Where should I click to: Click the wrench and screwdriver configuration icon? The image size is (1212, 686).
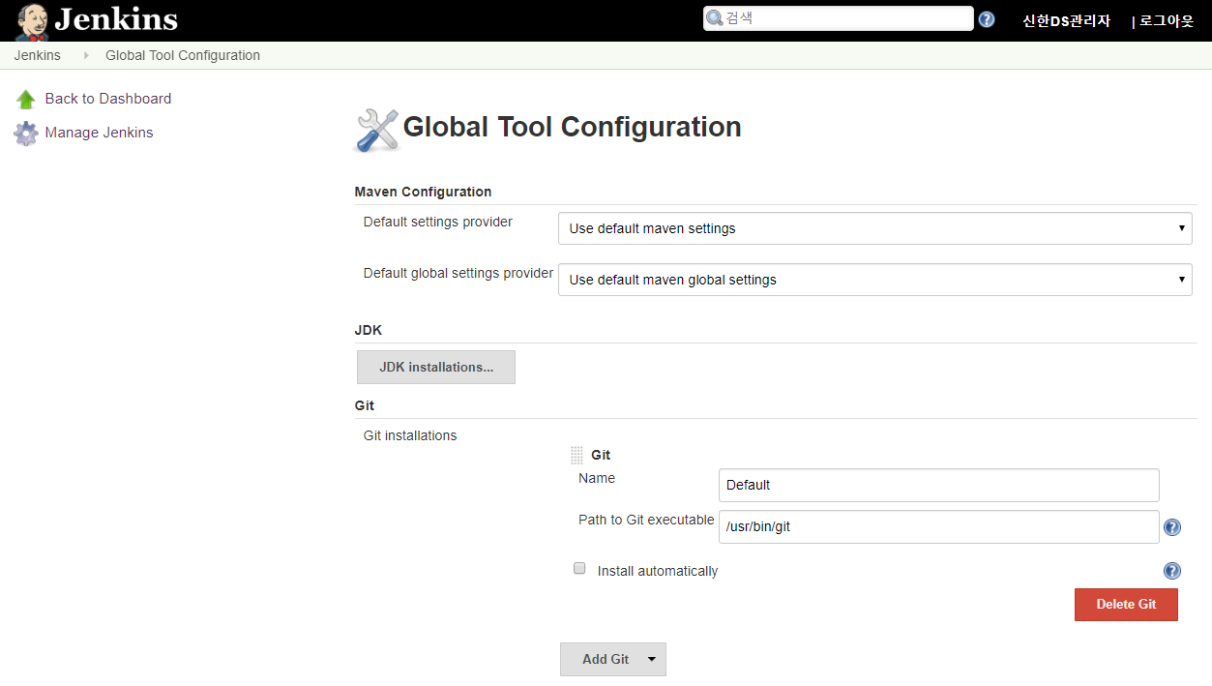coord(377,130)
